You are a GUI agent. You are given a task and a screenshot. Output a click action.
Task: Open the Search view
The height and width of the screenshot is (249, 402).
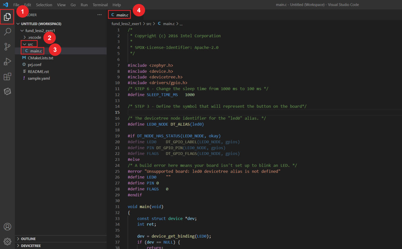click(7, 32)
